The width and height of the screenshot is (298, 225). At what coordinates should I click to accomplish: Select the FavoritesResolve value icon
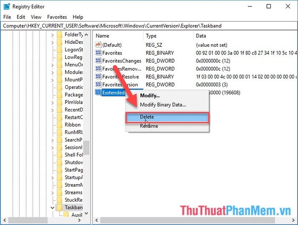coord(98,77)
